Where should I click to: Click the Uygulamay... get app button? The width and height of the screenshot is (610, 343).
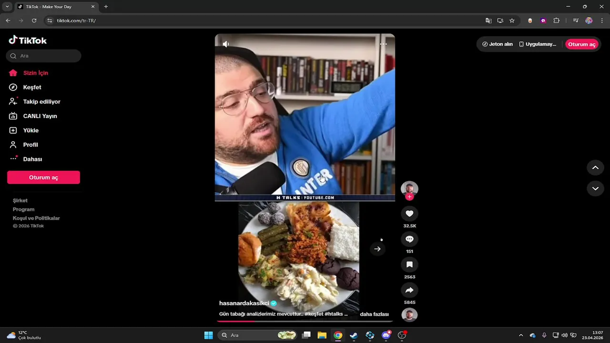pos(538,44)
